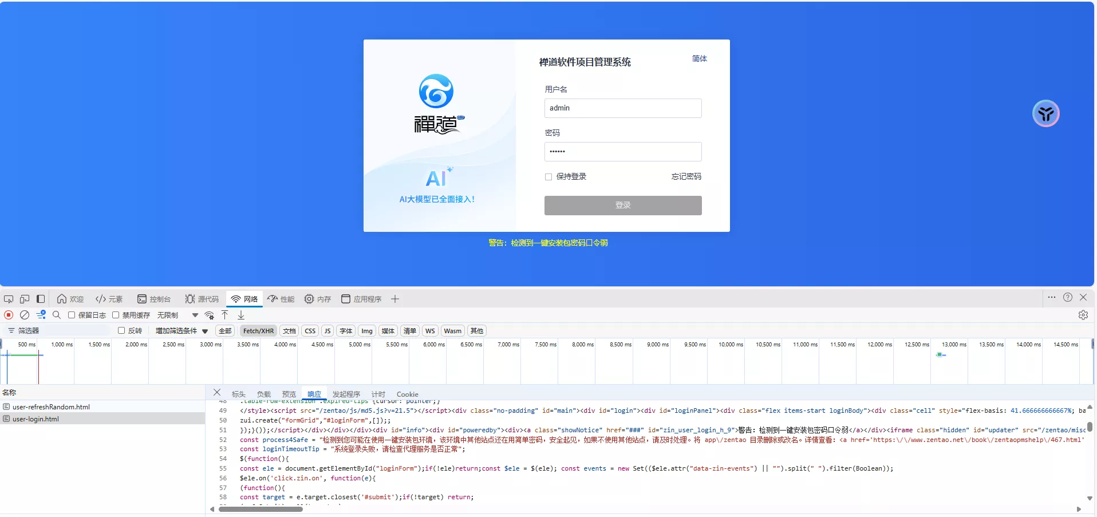Open the 欢迎 welcome tab
The image size is (1097, 517).
tap(70, 299)
